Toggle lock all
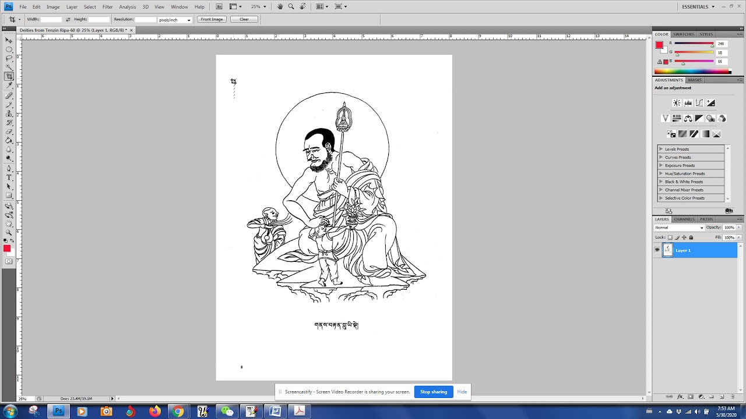746x419 pixels. tap(691, 237)
